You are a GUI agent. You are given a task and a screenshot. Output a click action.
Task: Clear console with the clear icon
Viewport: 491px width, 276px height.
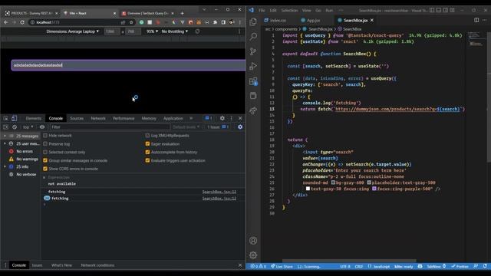[15, 127]
